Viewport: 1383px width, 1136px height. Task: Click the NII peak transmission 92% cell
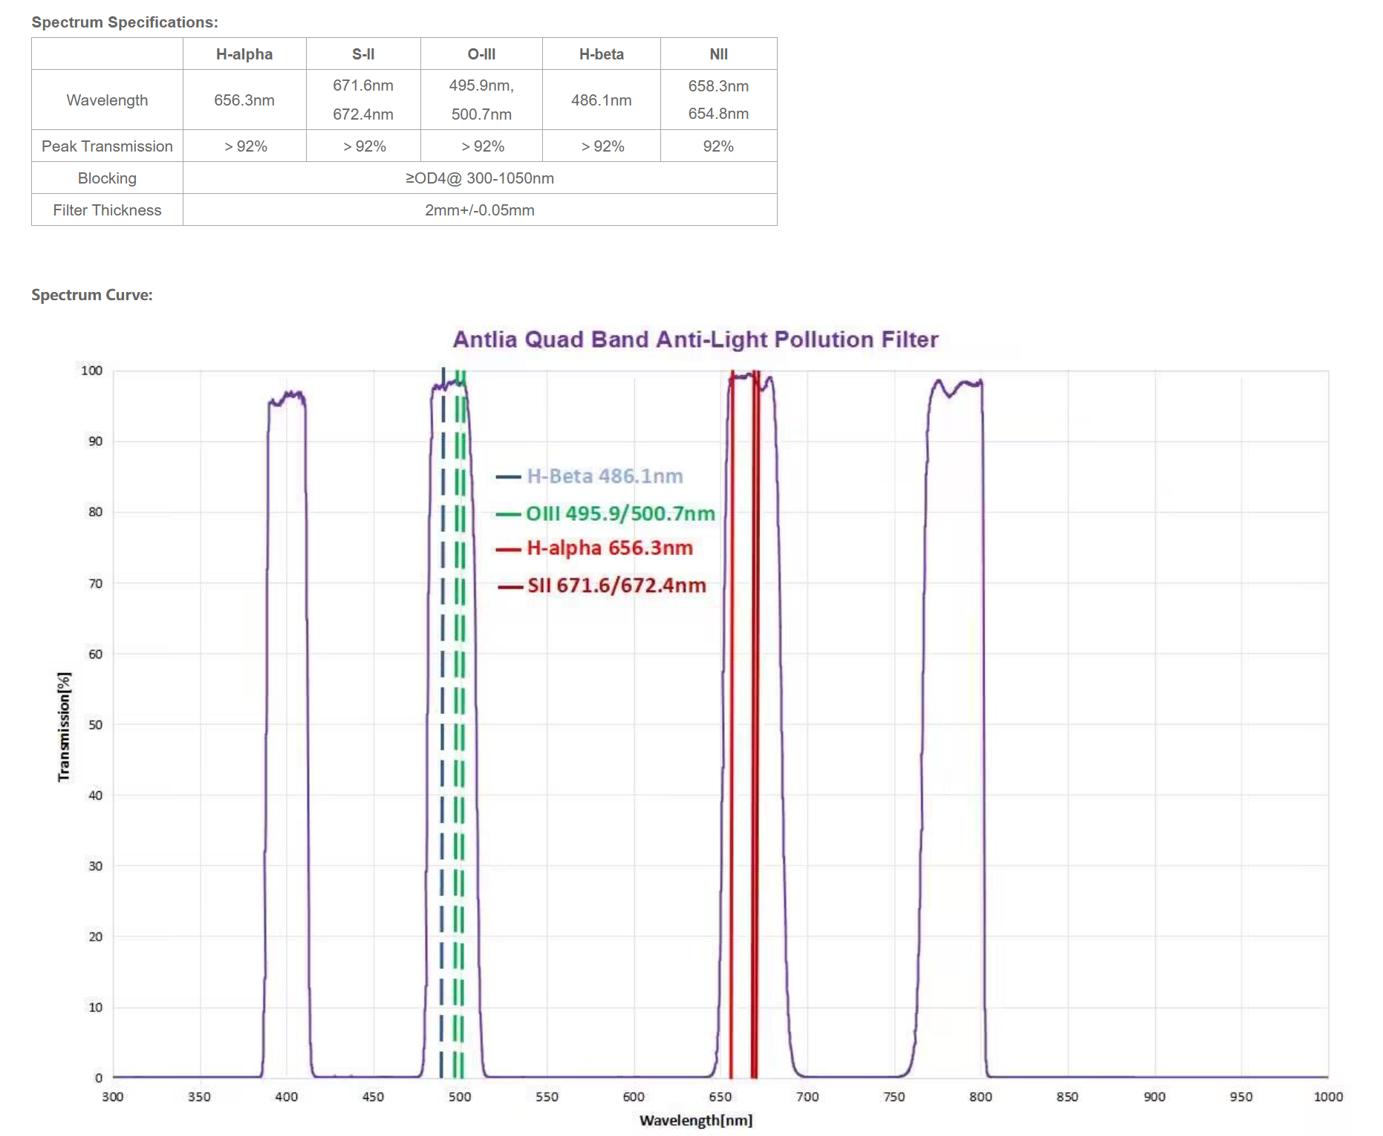pos(719,146)
